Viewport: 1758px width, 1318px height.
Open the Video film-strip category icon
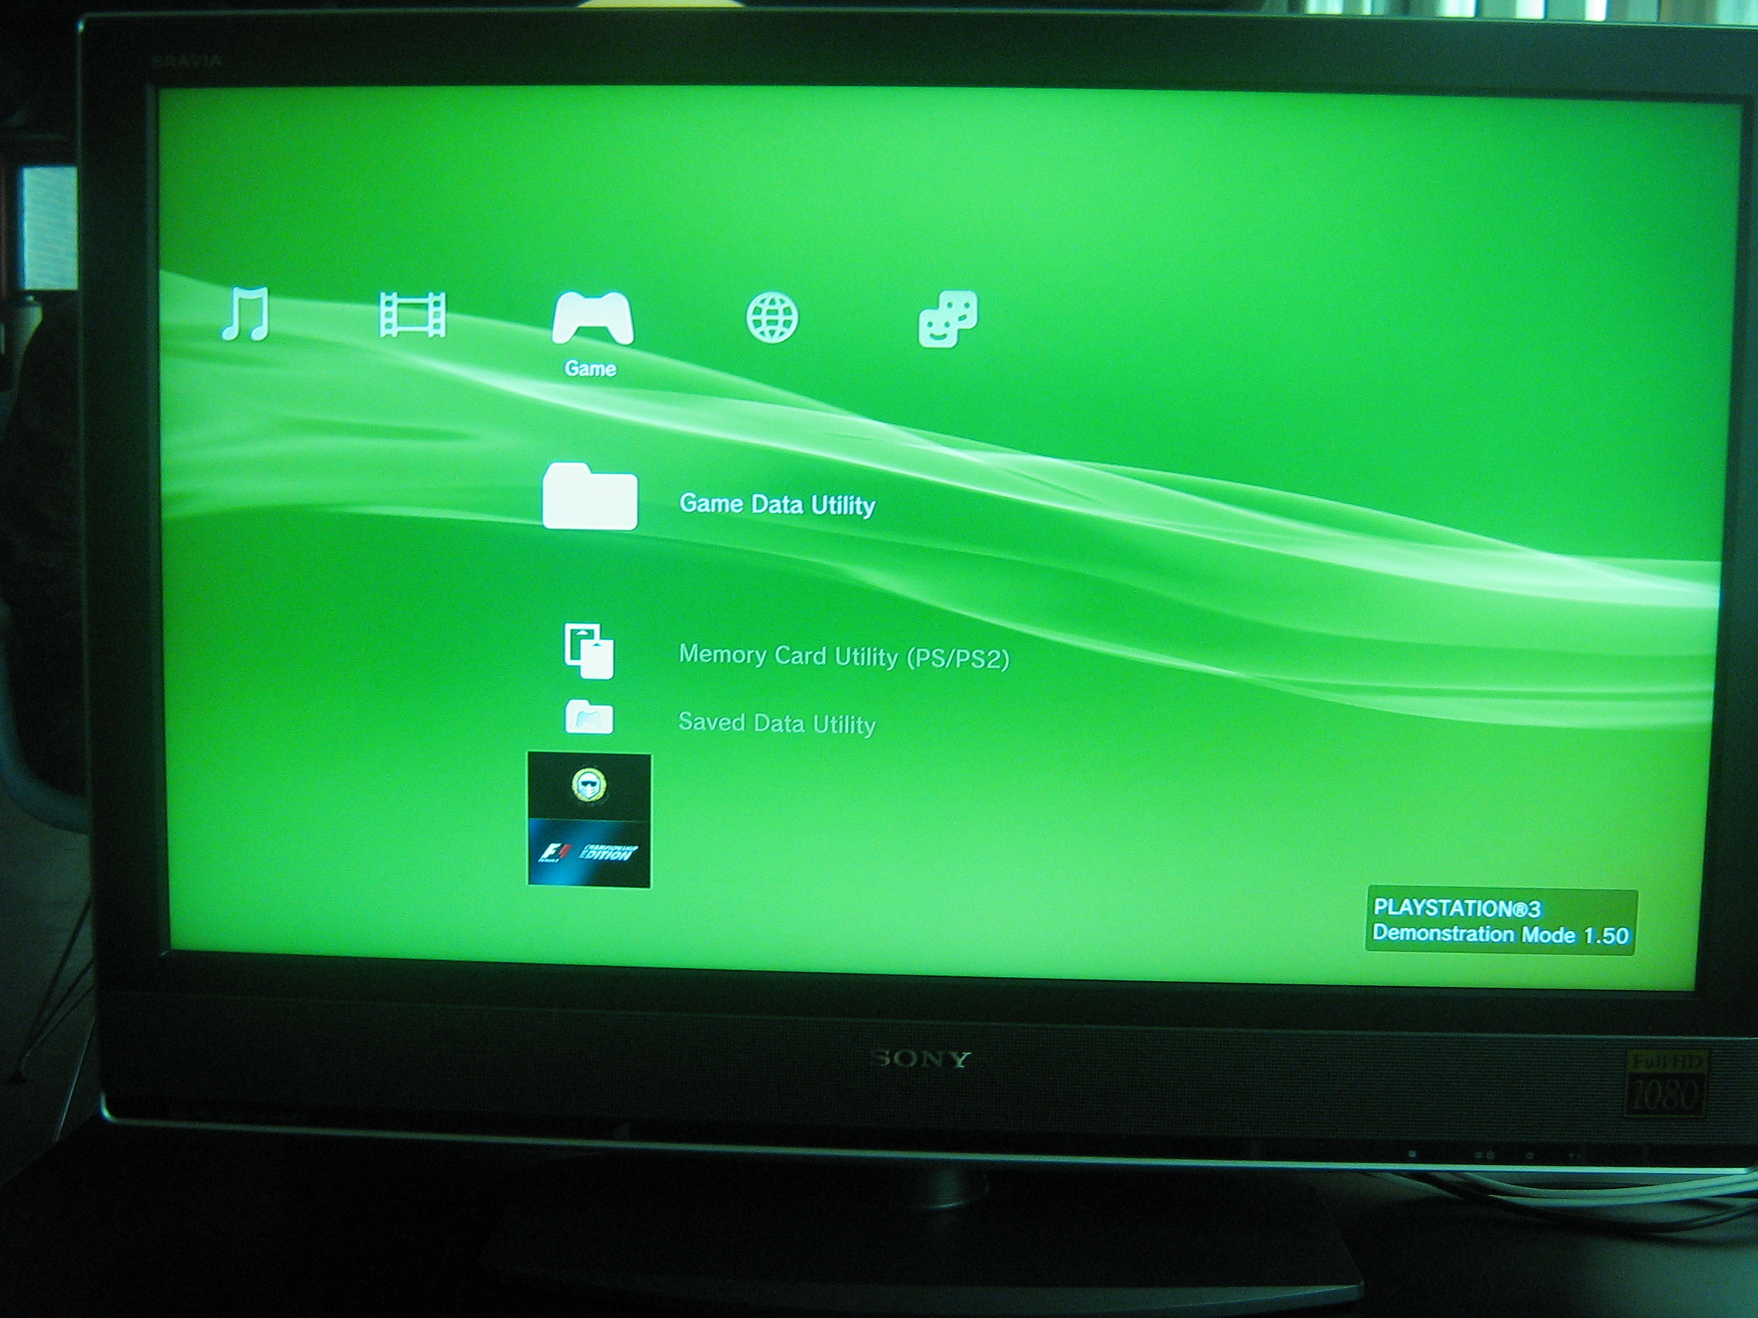[x=412, y=316]
